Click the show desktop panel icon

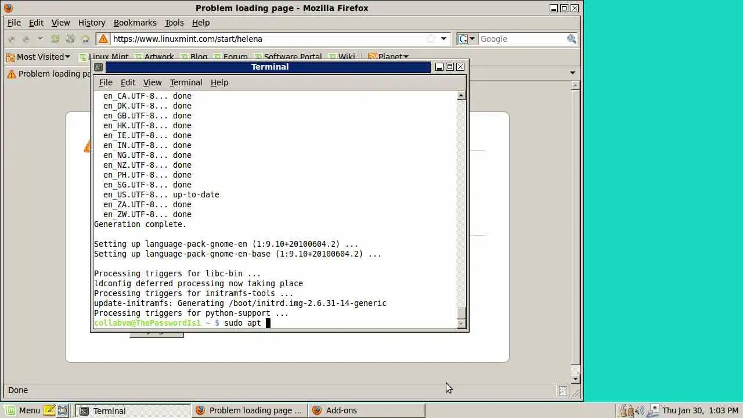coord(63,410)
